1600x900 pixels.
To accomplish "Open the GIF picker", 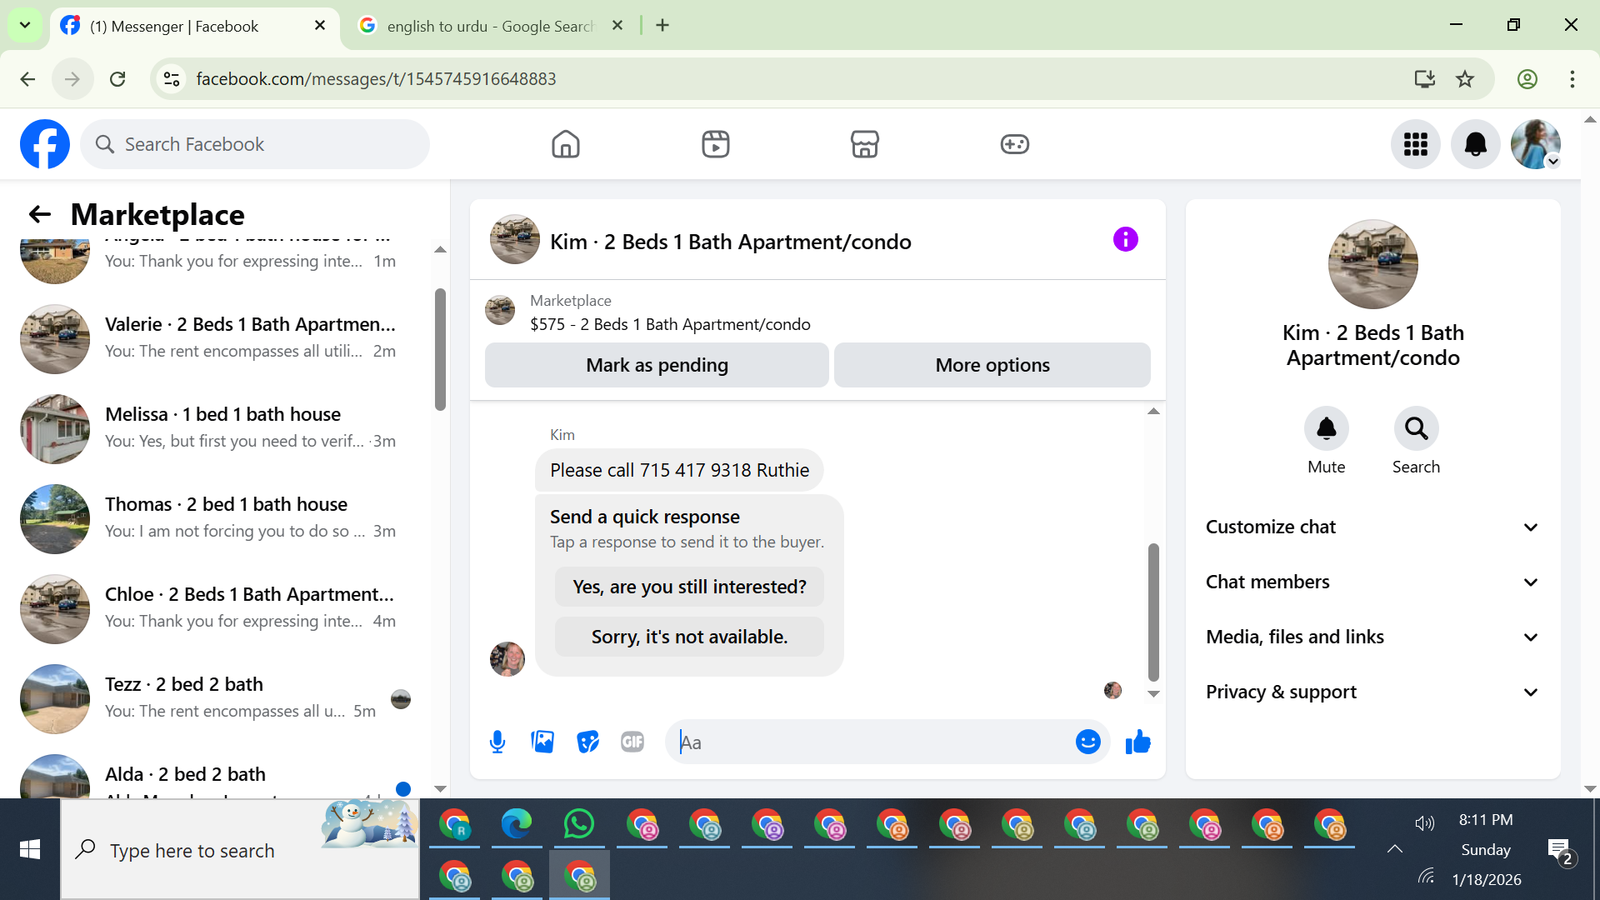I will click(632, 742).
